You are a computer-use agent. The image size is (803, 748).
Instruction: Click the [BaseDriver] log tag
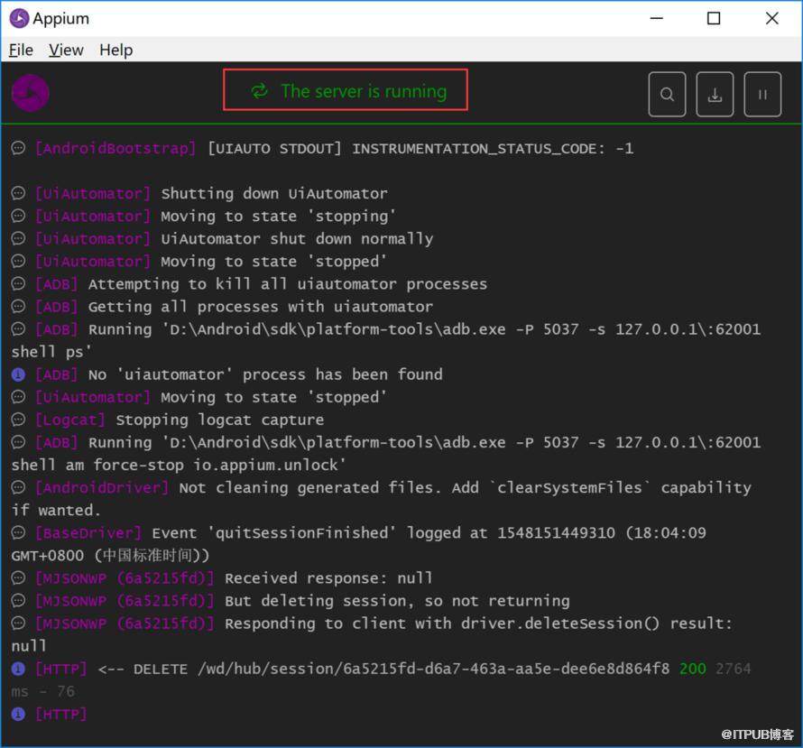click(88, 533)
